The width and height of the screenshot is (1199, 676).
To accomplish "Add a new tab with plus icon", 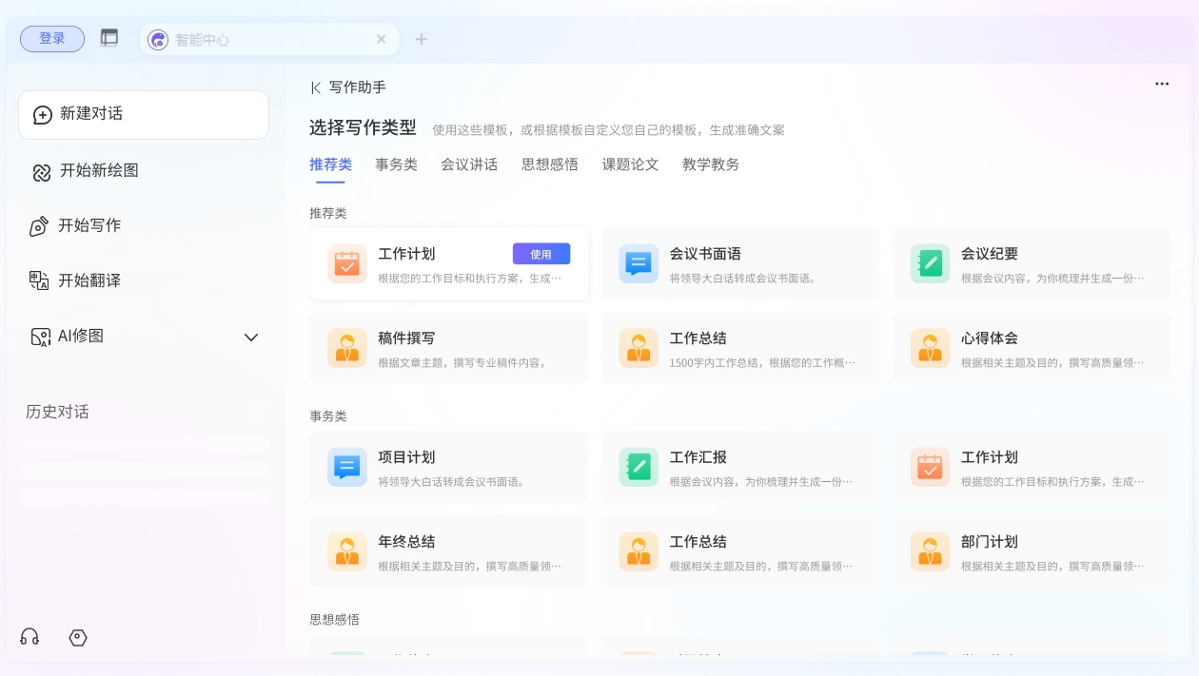I will click(421, 39).
